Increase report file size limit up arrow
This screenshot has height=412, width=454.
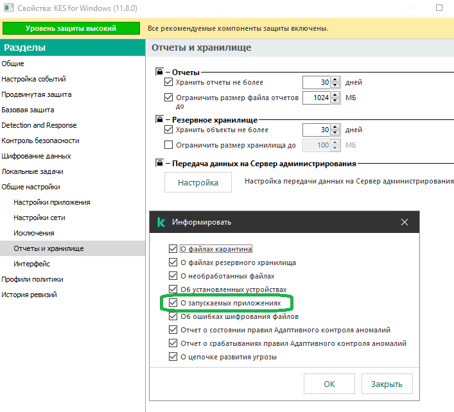(335, 95)
